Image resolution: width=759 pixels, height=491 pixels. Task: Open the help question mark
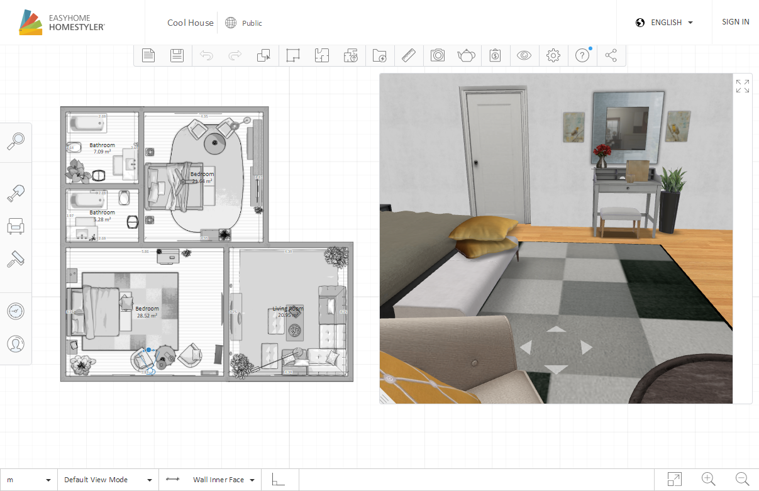[x=582, y=55]
